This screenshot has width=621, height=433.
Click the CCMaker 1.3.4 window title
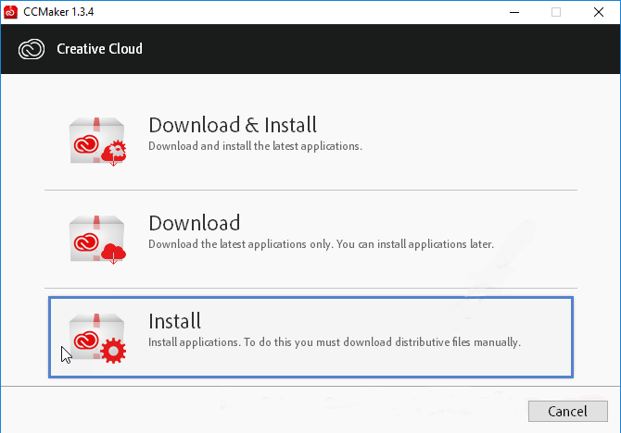click(x=58, y=12)
